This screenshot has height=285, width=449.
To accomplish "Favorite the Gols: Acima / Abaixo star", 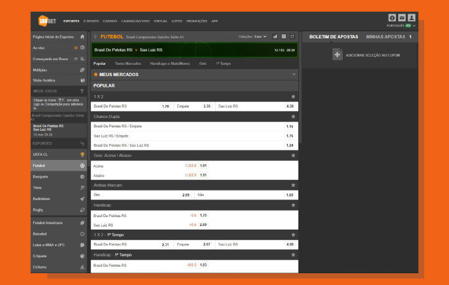I will click(293, 156).
